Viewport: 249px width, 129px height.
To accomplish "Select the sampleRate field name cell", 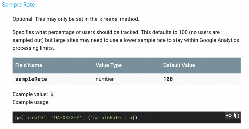I will [x=31, y=79].
